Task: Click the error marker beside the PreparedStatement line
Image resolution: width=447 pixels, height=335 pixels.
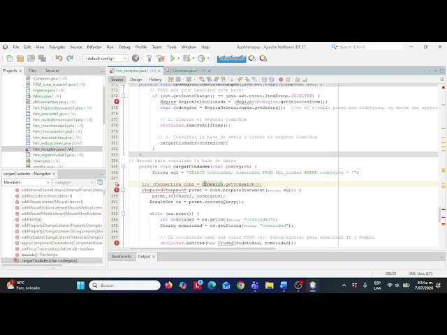Action: click(117, 190)
